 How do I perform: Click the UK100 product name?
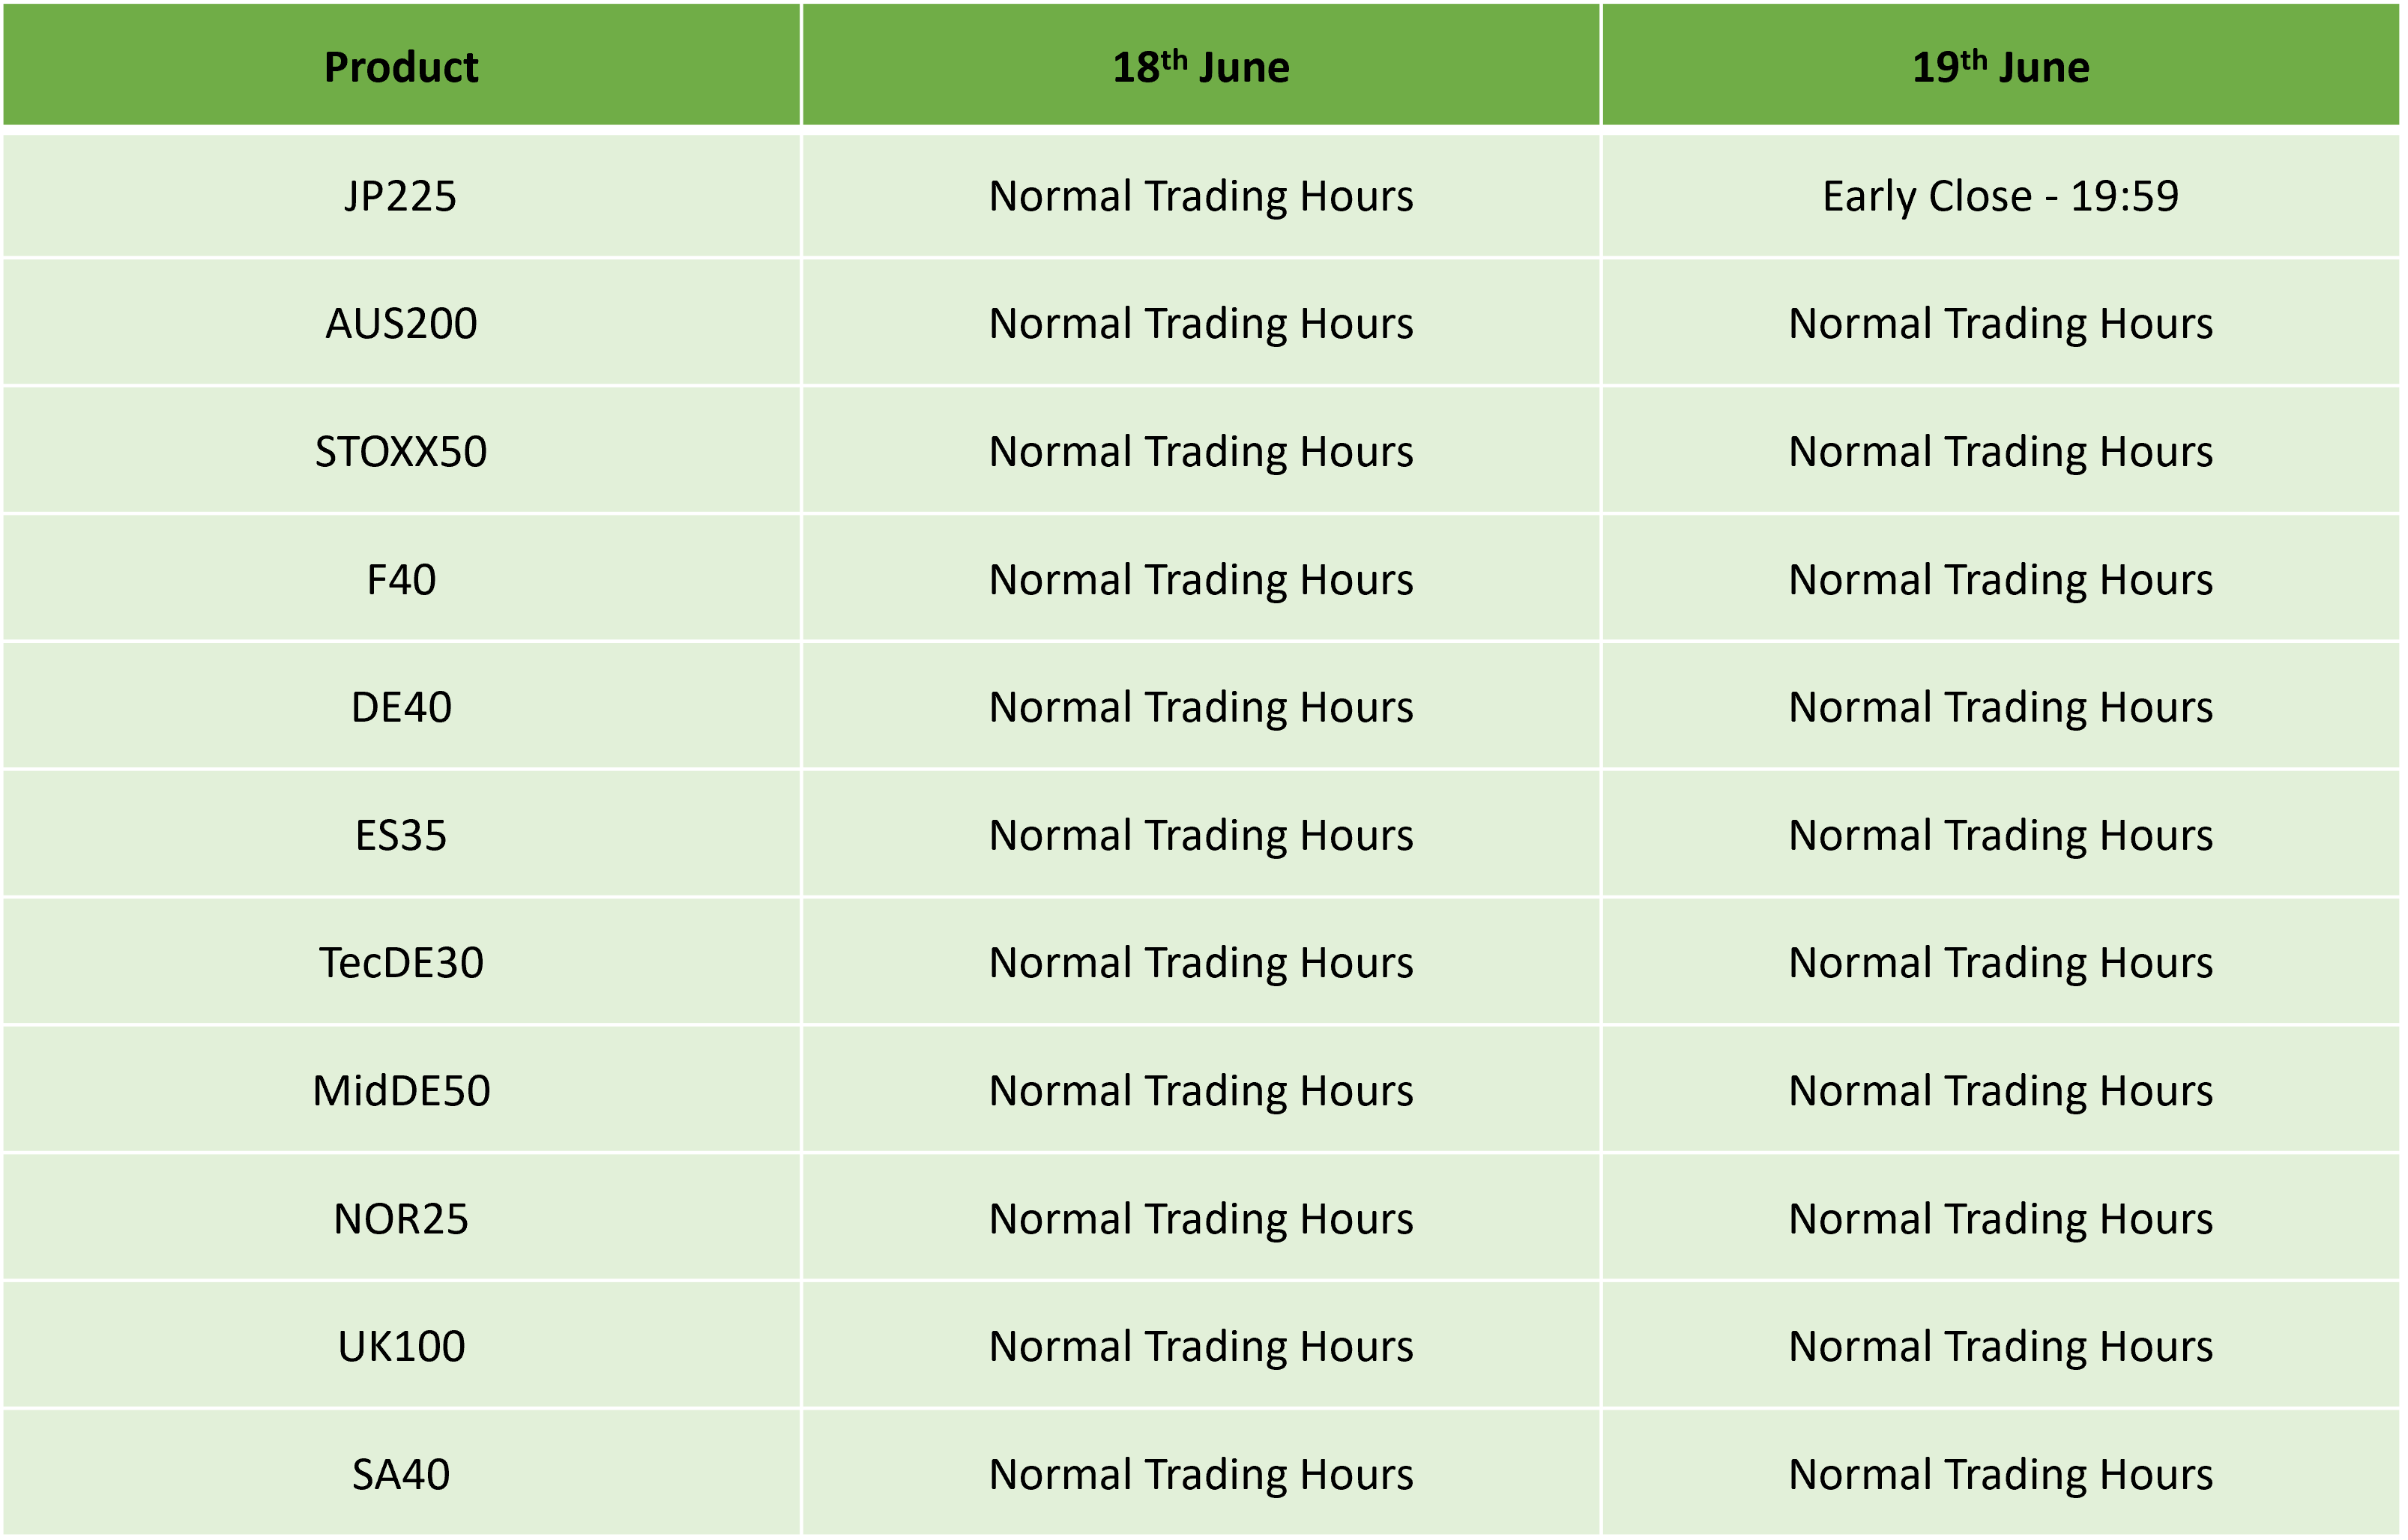click(401, 1347)
